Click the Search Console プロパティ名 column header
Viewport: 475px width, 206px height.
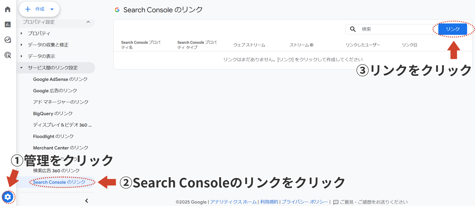141,45
